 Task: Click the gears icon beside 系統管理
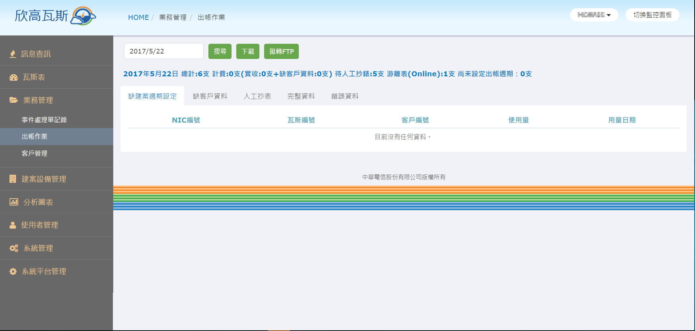[x=14, y=248]
